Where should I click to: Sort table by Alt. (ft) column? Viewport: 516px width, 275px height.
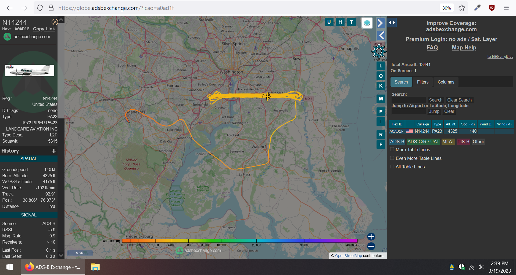(x=451, y=124)
